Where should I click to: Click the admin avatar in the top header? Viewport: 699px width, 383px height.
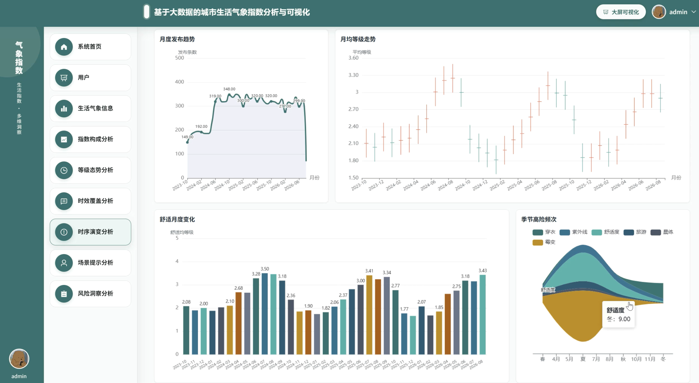659,12
